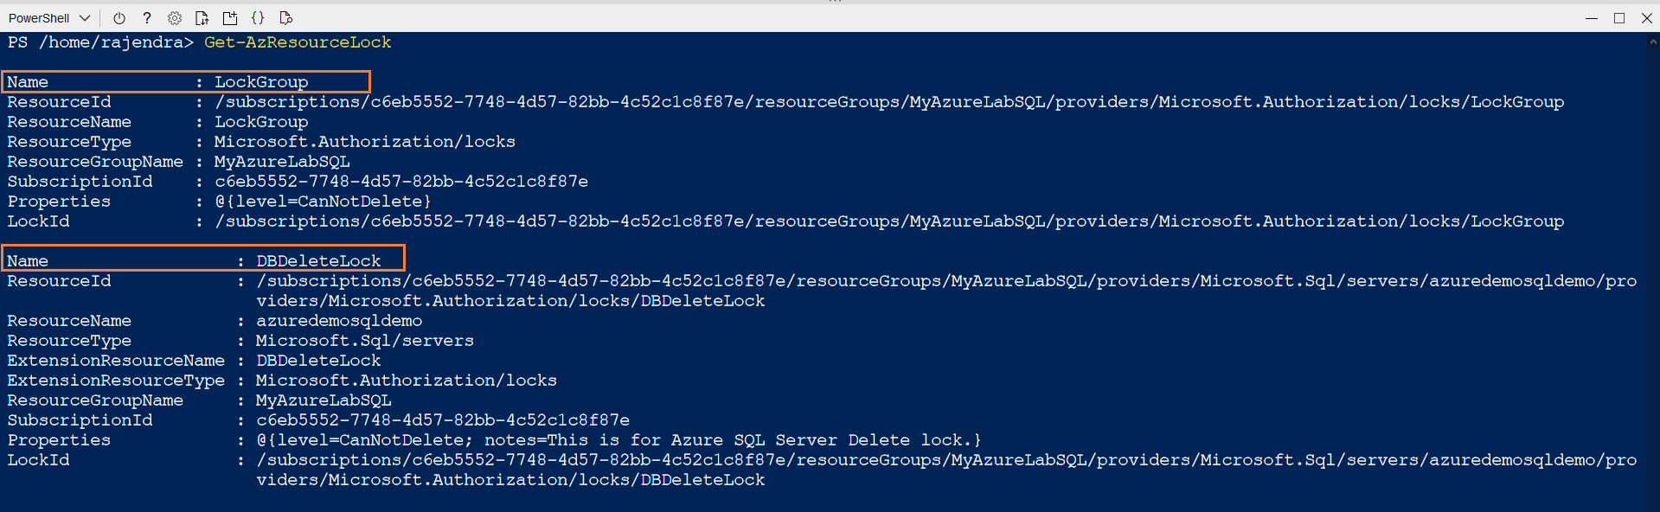Screen dimensions: 1660x512
Task: Click the azuredemosqldemo ResourceName value
Action: point(339,321)
